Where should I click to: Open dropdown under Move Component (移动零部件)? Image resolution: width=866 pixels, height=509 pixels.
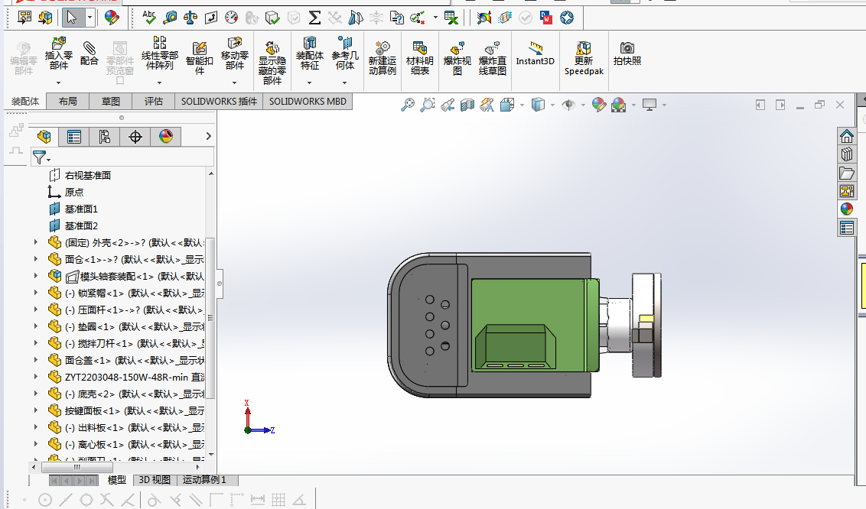click(x=235, y=83)
